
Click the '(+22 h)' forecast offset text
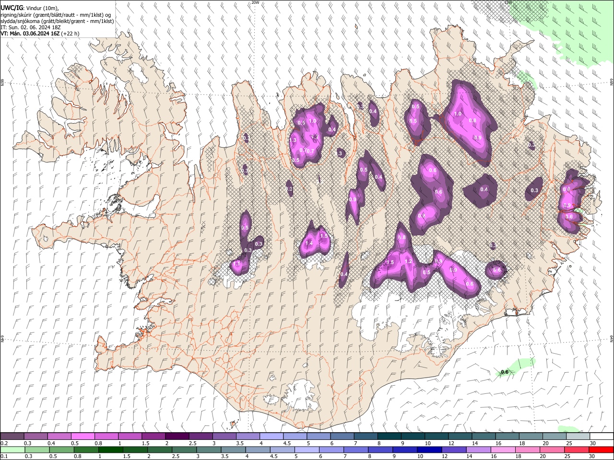click(x=70, y=34)
